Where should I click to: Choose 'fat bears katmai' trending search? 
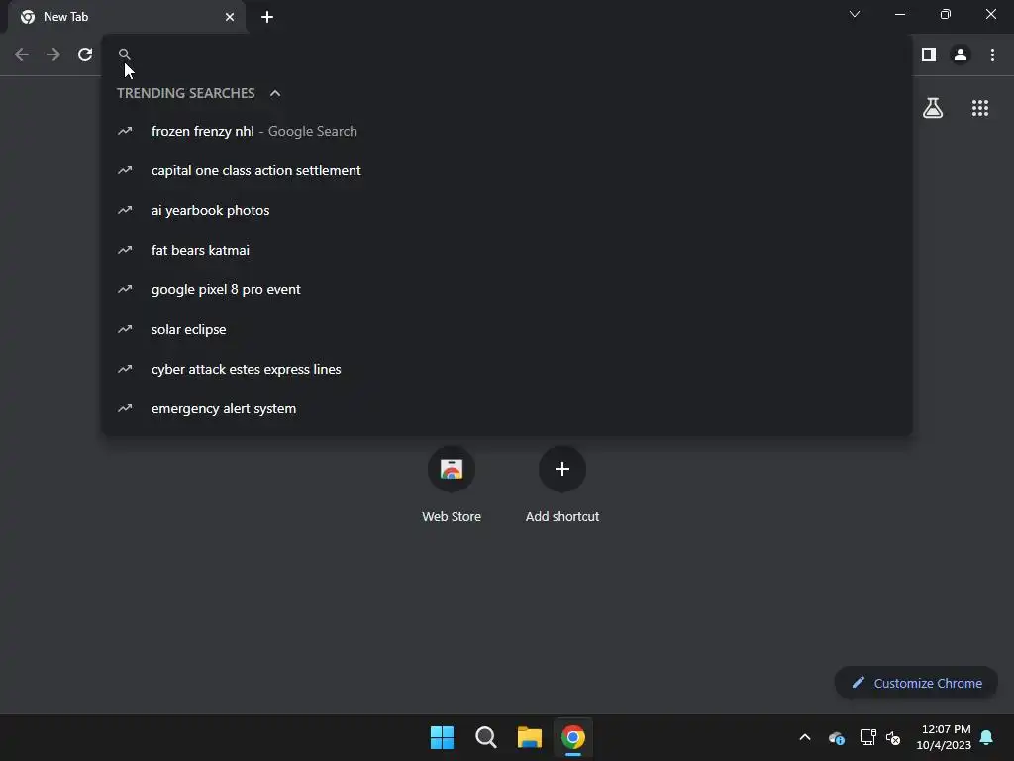pyautogui.click(x=507, y=250)
